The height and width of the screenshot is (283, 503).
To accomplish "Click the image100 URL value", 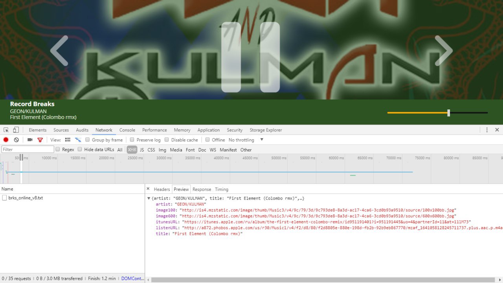I will click(x=318, y=210).
